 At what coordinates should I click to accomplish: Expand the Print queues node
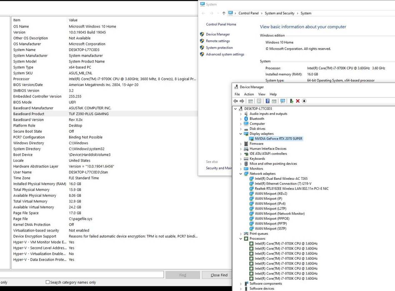240,234
